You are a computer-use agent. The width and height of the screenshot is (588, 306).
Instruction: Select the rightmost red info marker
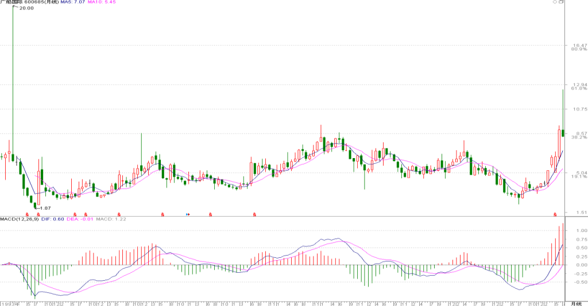(x=555, y=214)
